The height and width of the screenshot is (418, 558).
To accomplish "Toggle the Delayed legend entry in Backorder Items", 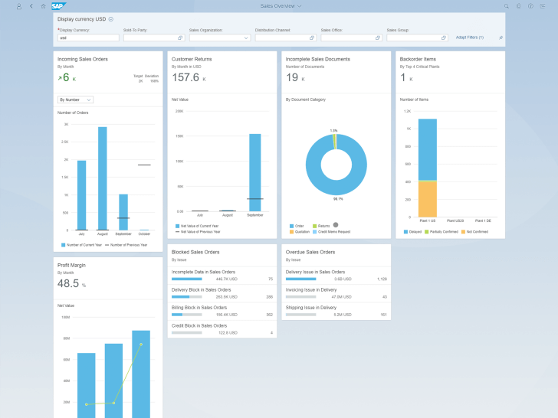I will tap(414, 231).
